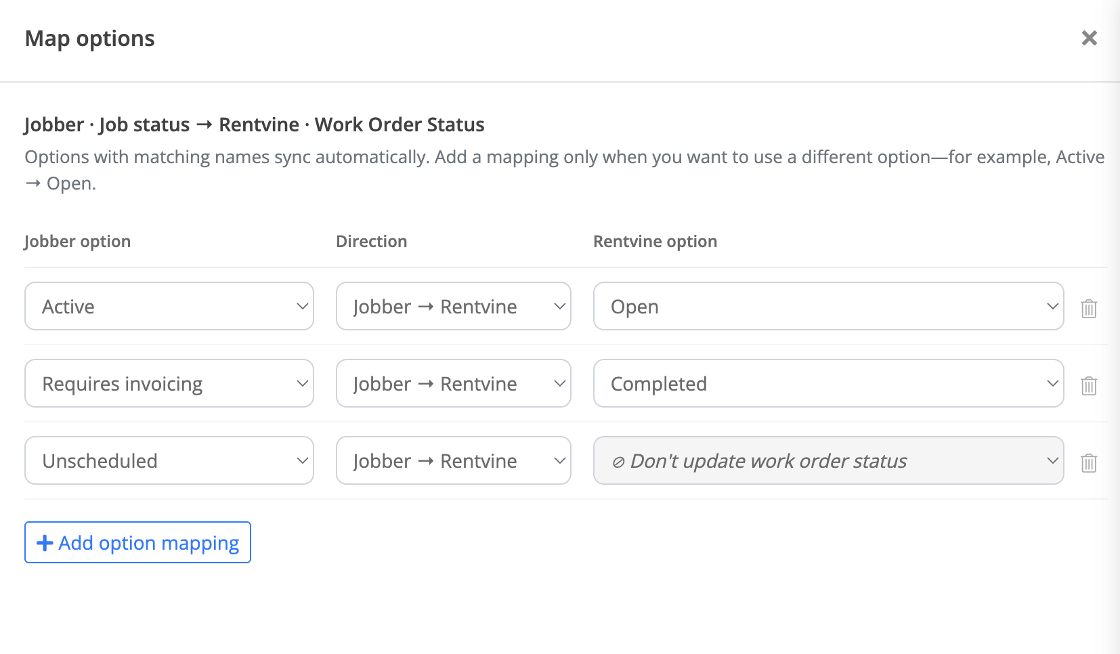Select the Unscheduled Jobber option dropdown
The height and width of the screenshot is (654, 1120).
coord(169,460)
